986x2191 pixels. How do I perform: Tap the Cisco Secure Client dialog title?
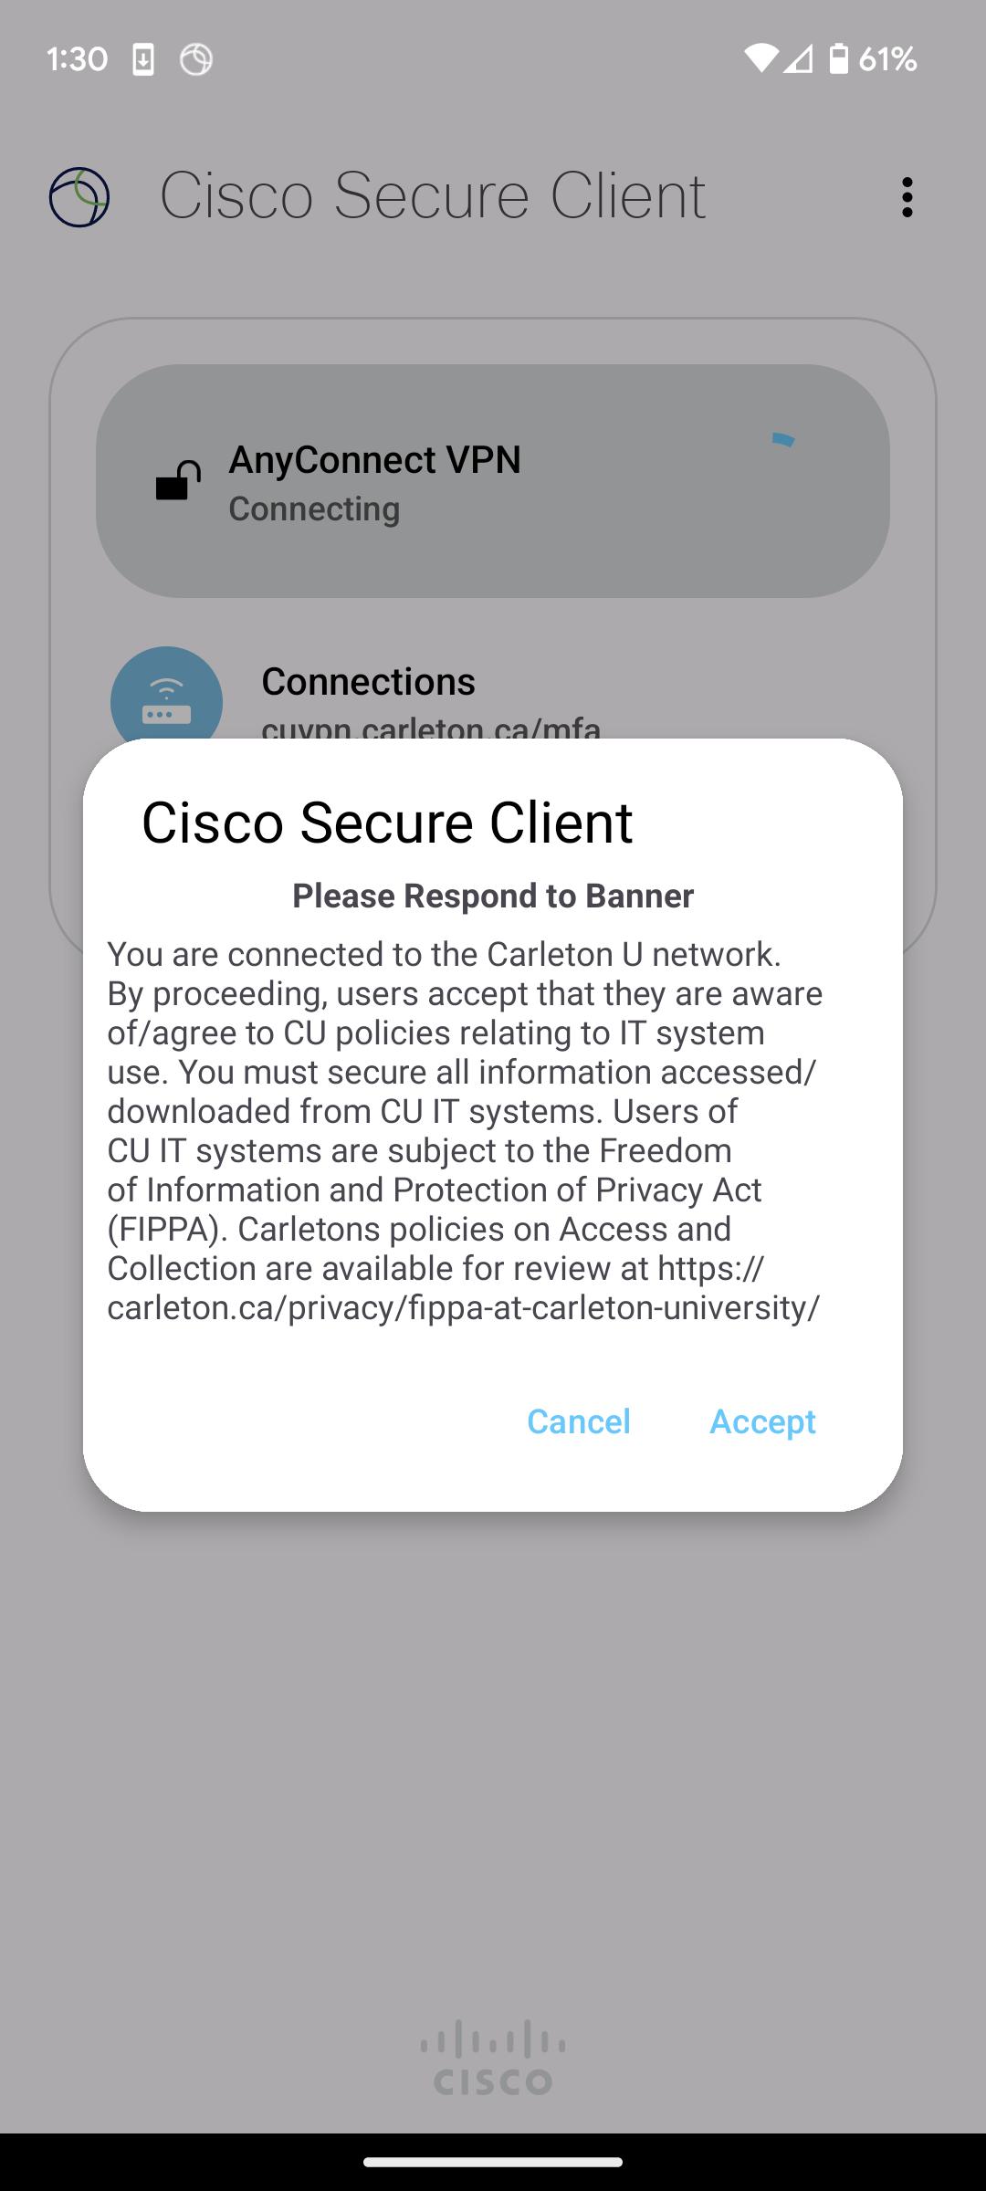pyautogui.click(x=387, y=822)
